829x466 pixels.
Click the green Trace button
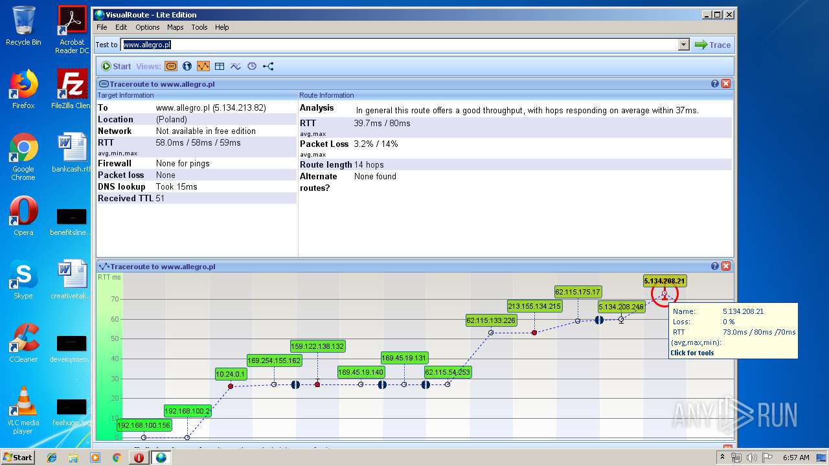[x=713, y=45]
